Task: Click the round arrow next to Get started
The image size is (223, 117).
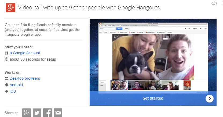Action: coord(210,98)
